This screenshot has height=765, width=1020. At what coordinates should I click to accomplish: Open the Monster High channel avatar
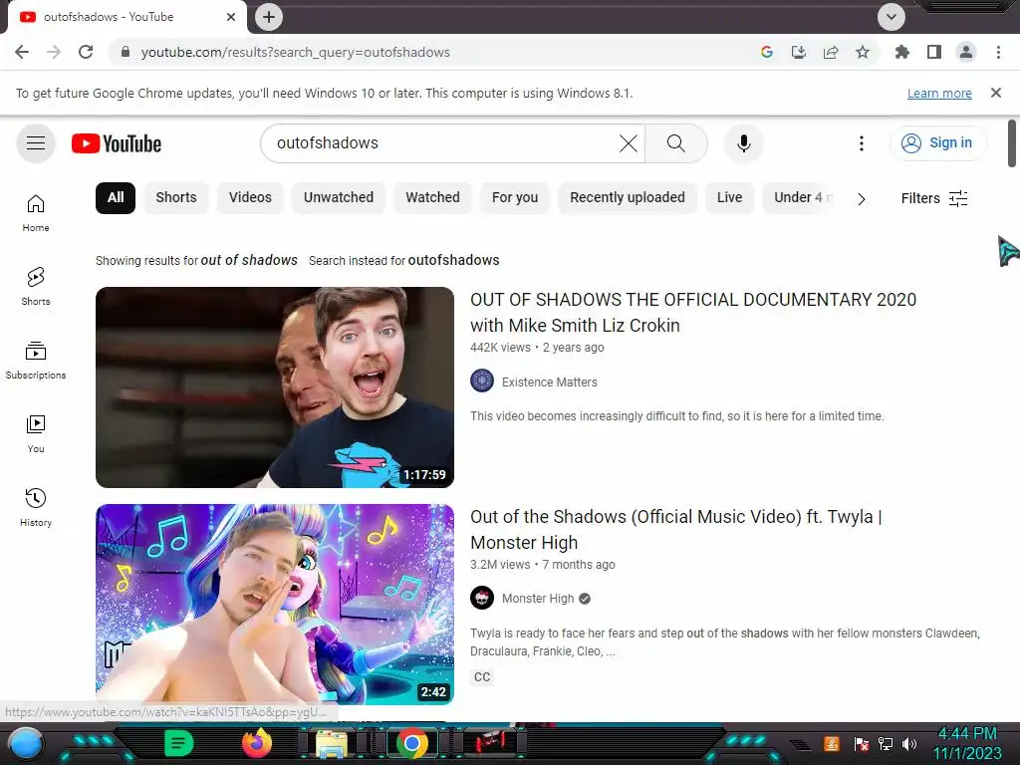pos(482,598)
